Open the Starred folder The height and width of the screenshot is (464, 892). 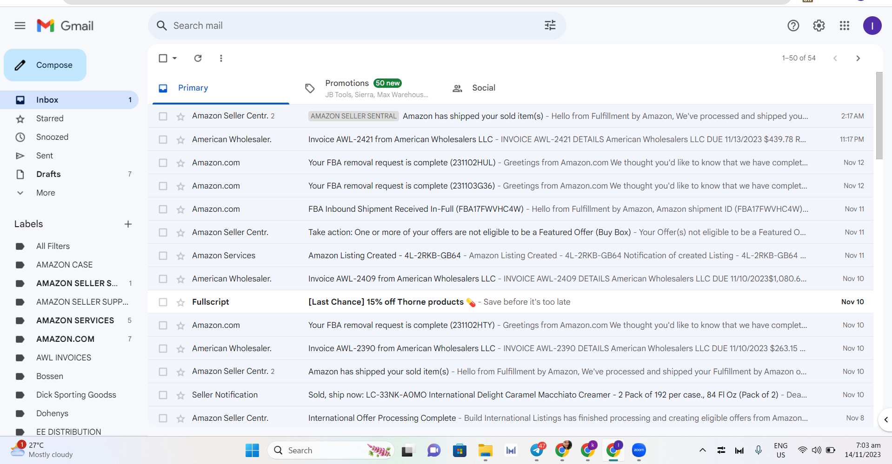click(x=69, y=118)
